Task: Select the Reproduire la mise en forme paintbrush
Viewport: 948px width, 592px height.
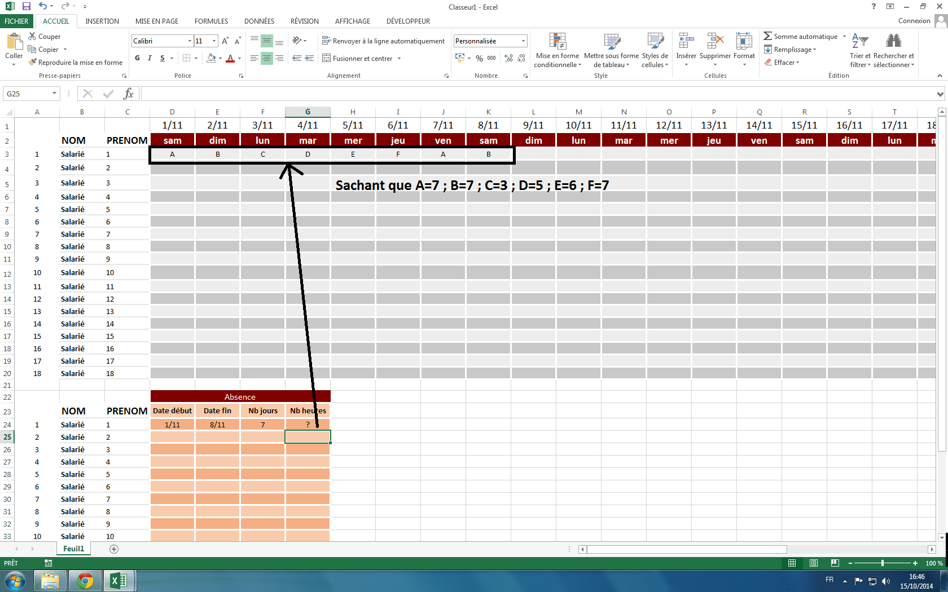Action: click(x=33, y=63)
